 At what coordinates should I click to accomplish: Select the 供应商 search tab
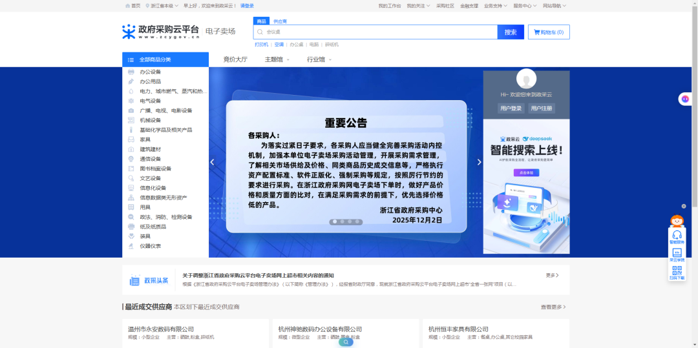coord(280,21)
